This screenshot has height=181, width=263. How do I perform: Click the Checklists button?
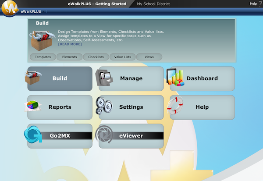tap(96, 57)
